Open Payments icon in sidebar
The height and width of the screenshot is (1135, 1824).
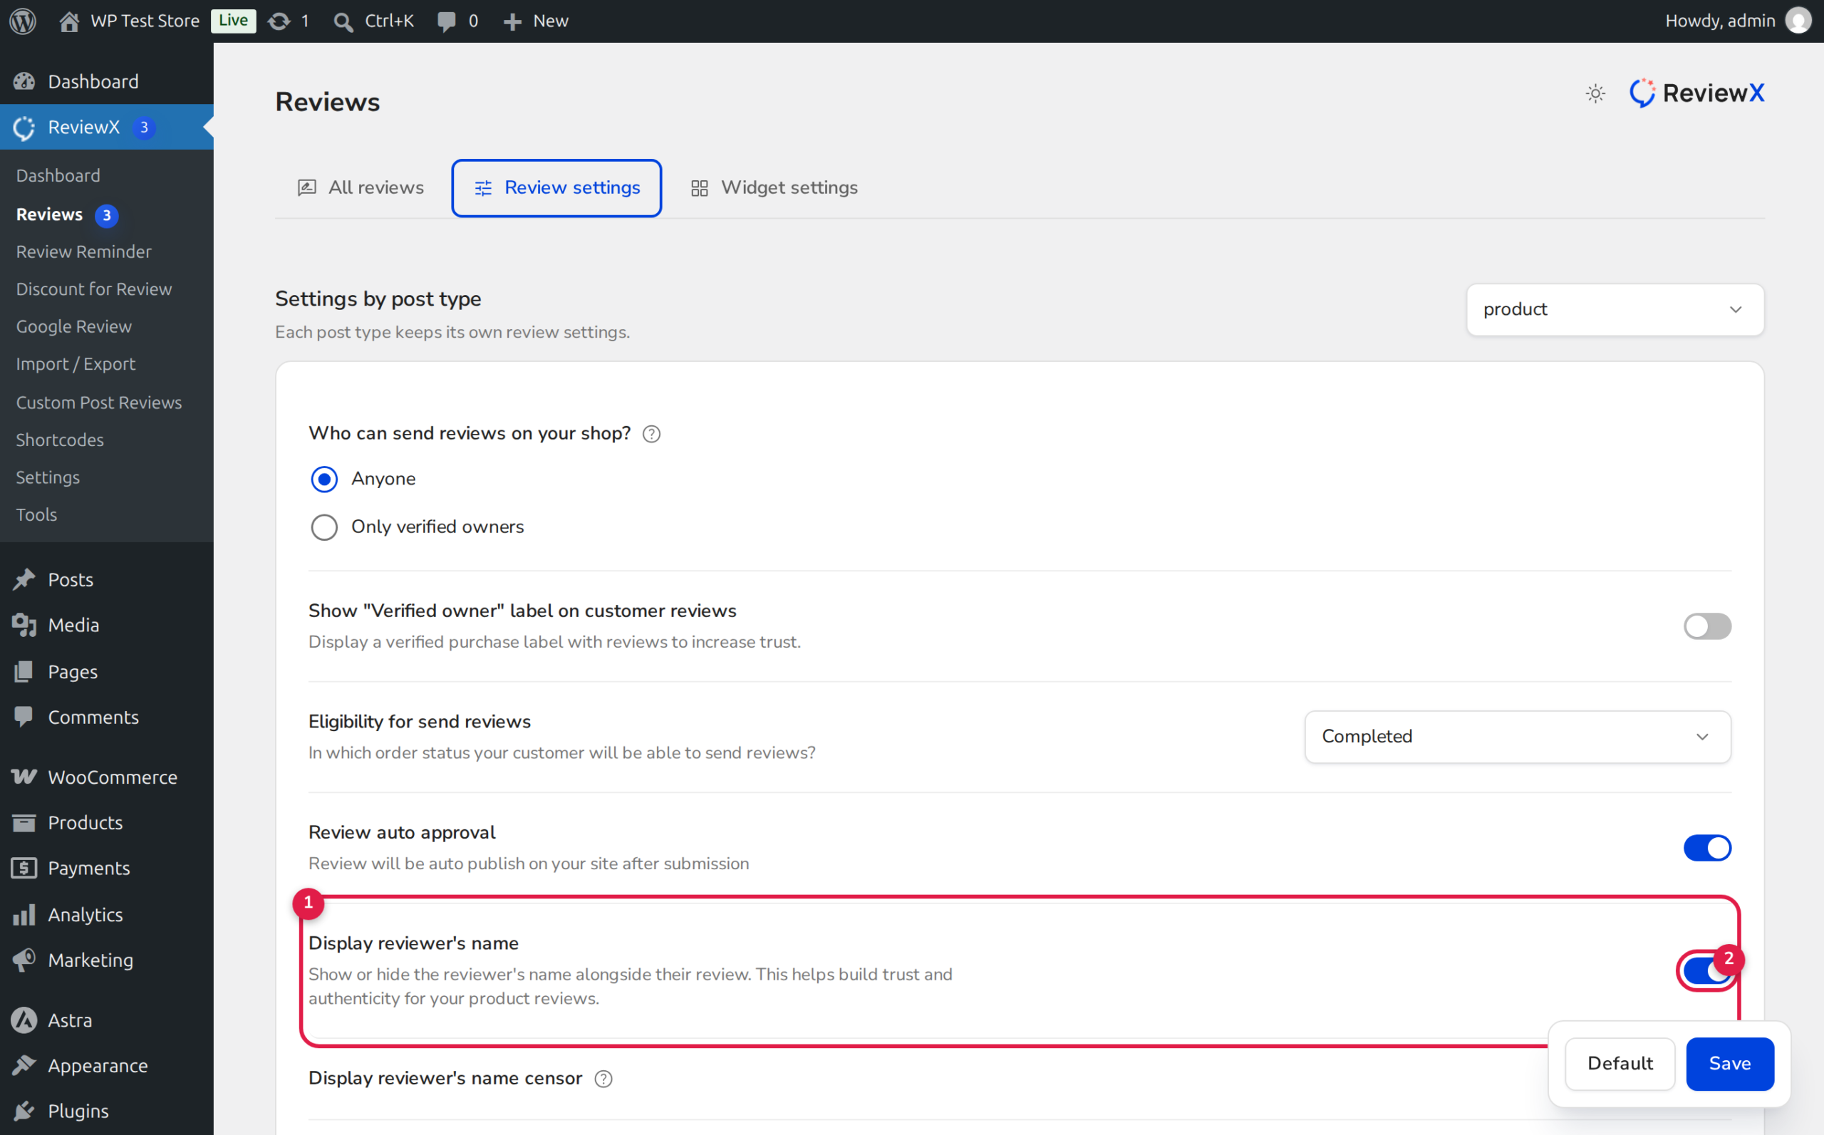click(24, 868)
